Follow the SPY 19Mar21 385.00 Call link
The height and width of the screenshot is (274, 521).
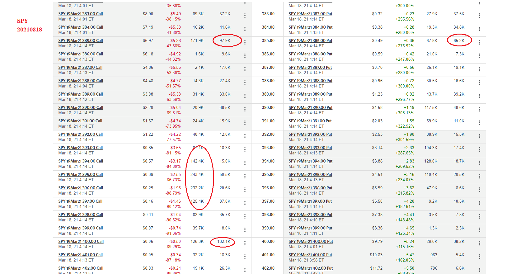[81, 41]
